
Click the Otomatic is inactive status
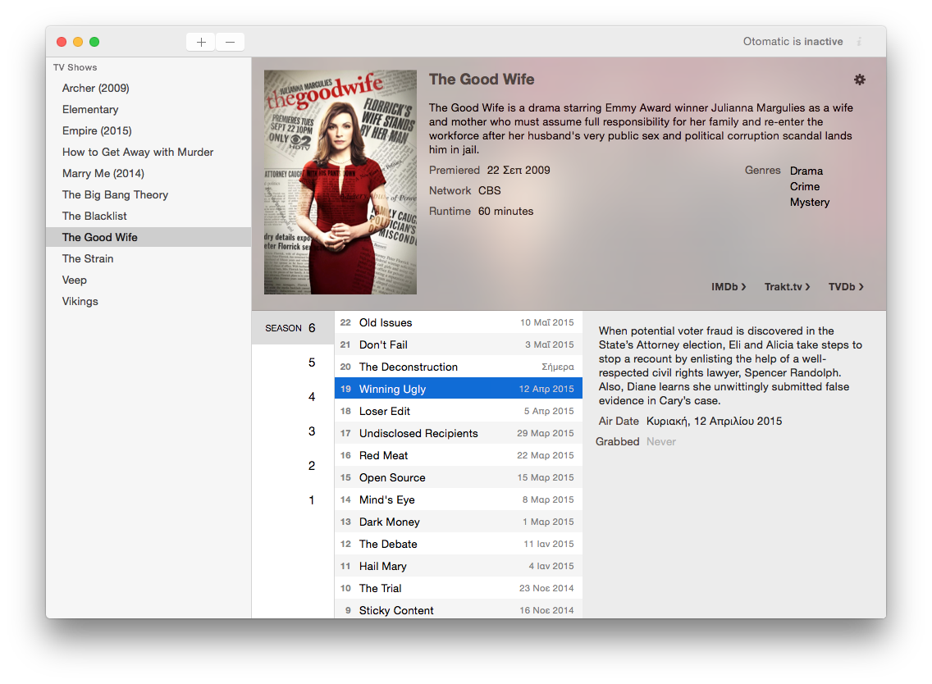point(793,42)
